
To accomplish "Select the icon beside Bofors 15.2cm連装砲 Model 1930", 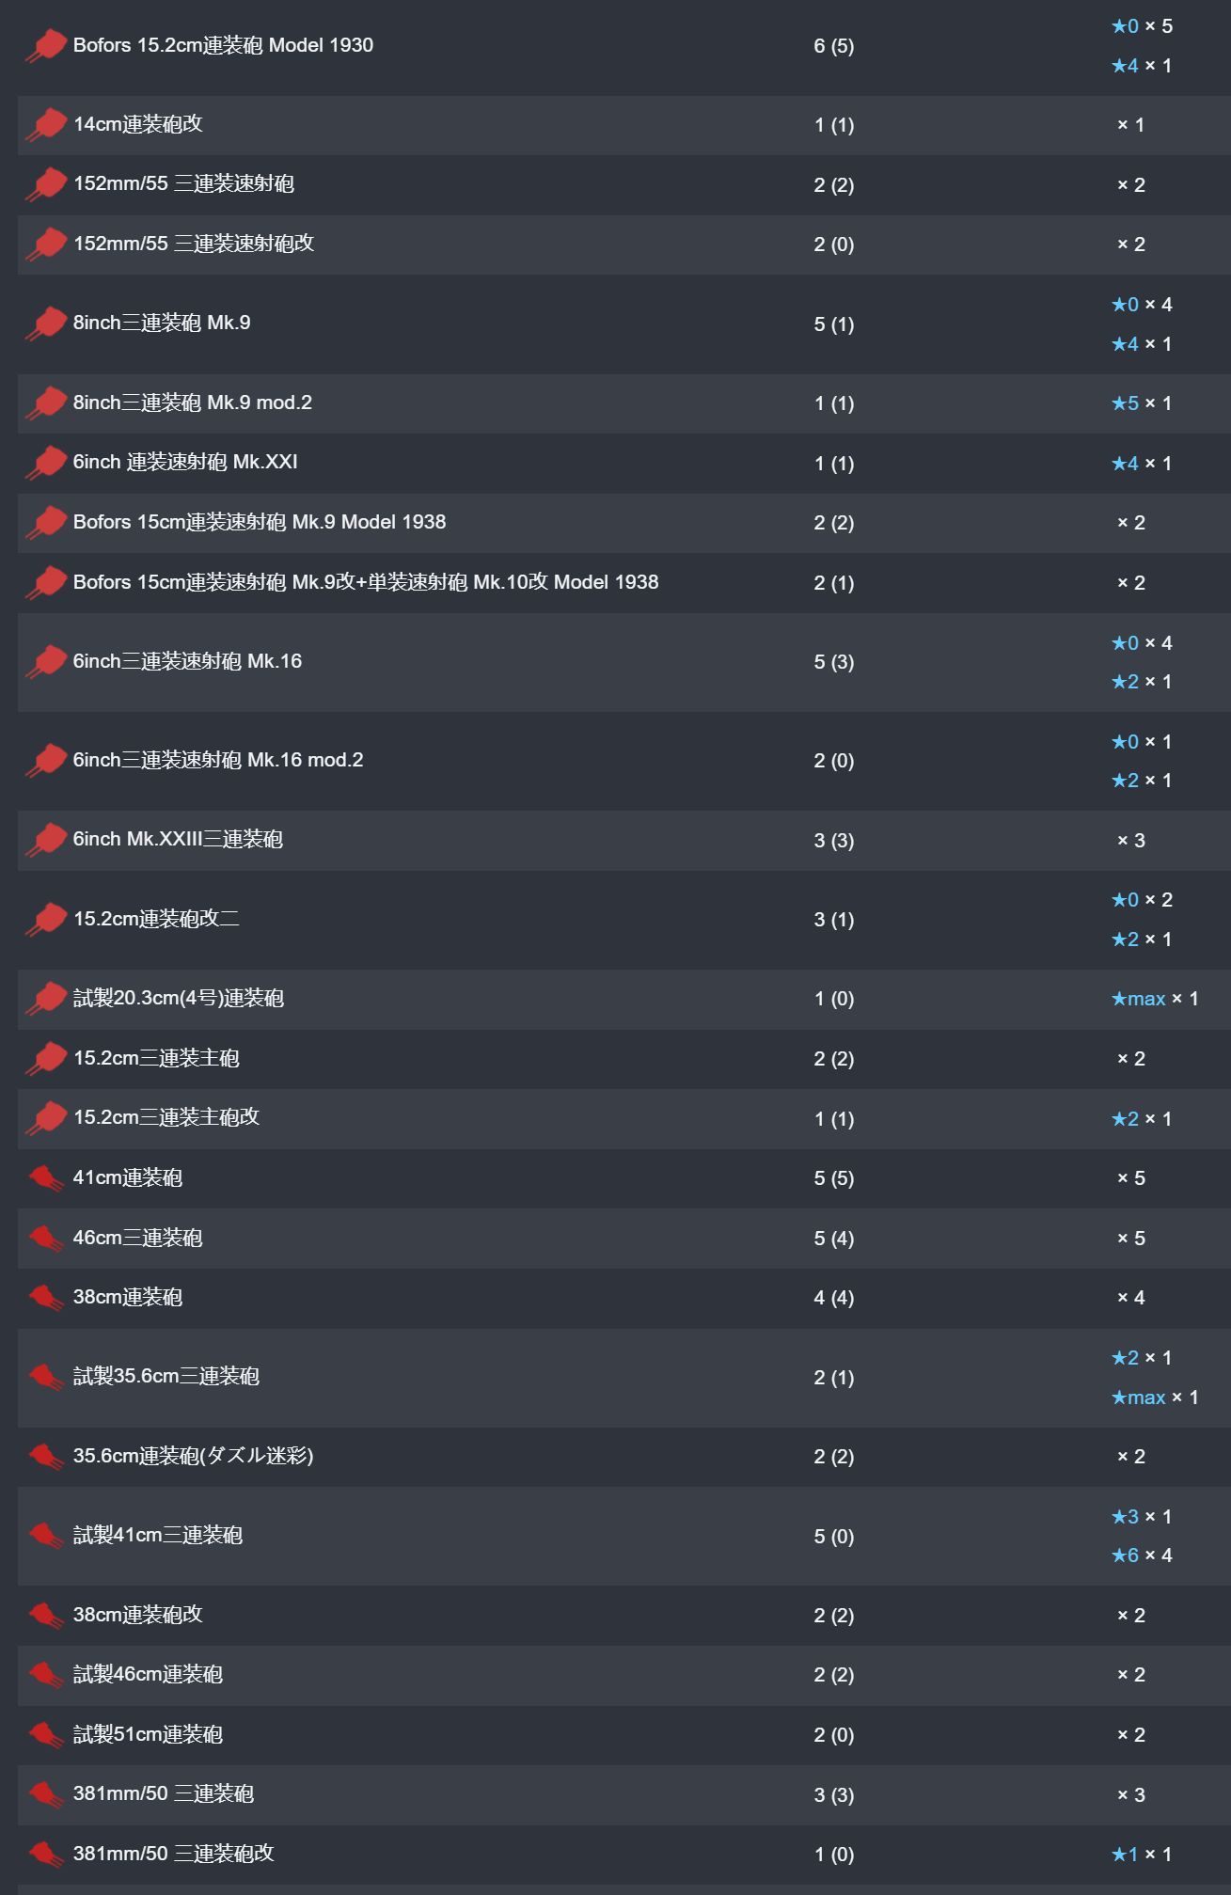I will tap(45, 46).
